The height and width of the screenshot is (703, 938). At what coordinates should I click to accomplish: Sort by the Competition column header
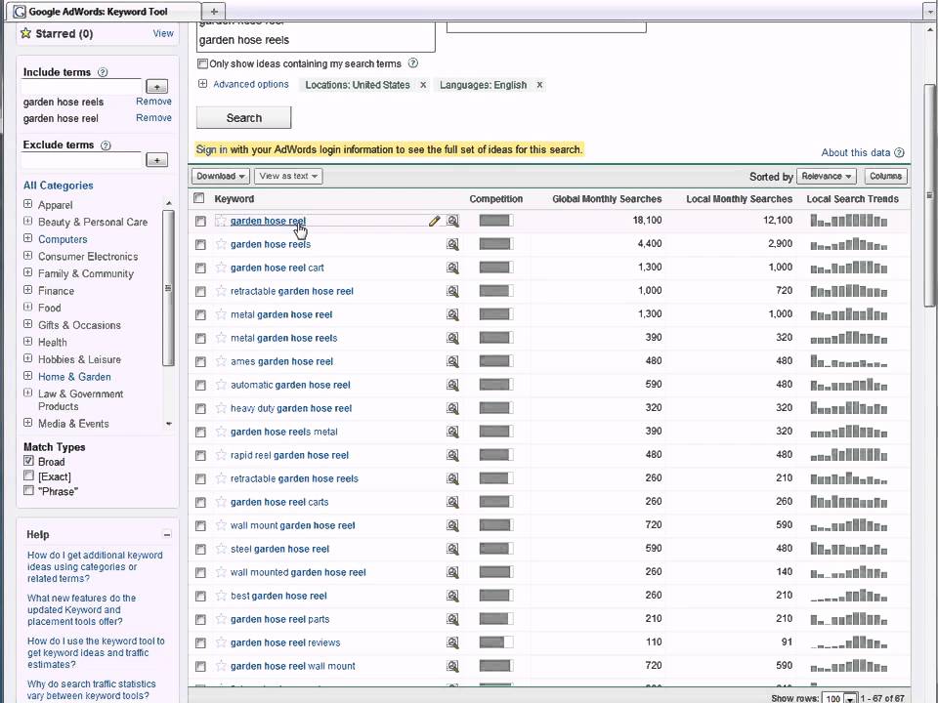coord(496,199)
